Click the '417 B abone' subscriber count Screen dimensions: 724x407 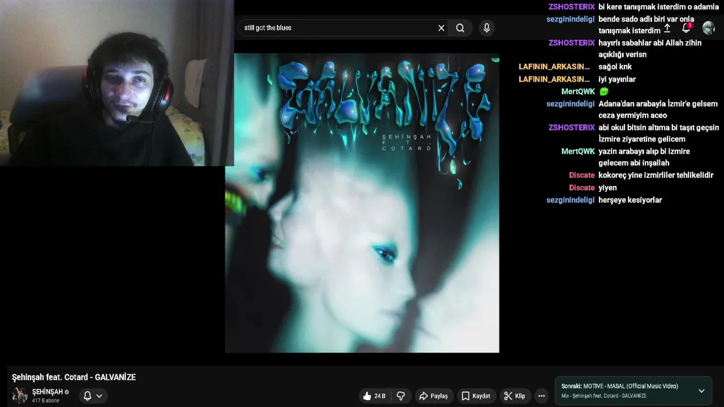46,401
